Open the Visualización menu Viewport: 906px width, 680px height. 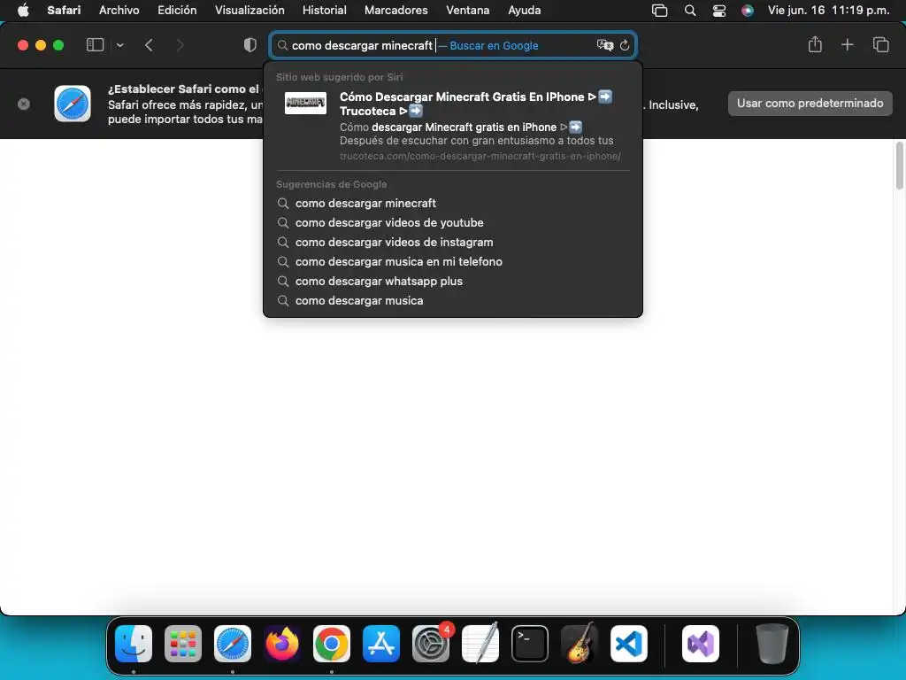pyautogui.click(x=250, y=11)
